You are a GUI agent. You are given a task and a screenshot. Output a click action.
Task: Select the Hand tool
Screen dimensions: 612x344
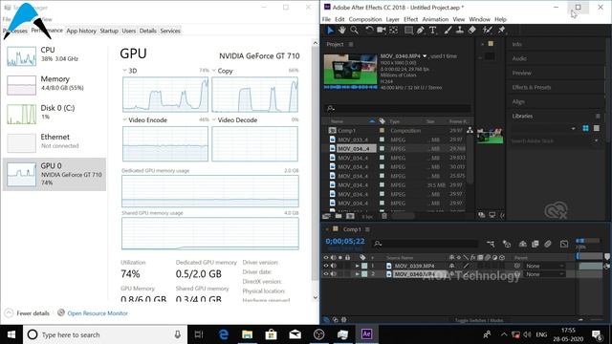pos(342,30)
